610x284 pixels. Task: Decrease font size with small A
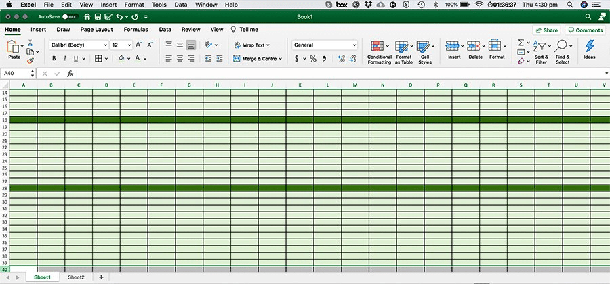pos(150,45)
